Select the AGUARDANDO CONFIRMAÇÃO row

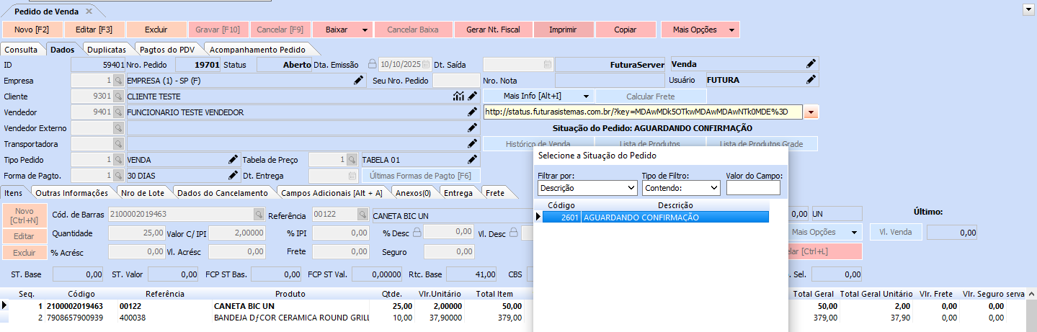[654, 217]
